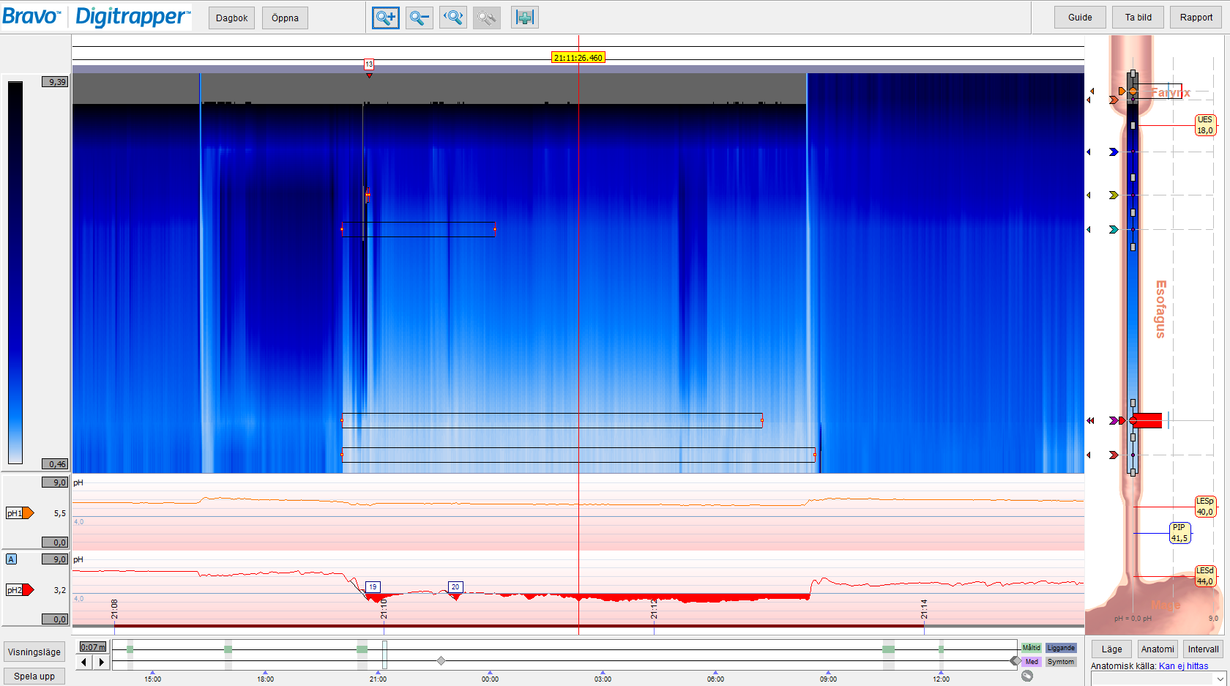Click the pH2 red channel marker

pyautogui.click(x=20, y=590)
